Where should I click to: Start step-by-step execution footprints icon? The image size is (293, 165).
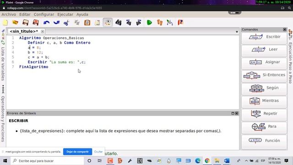160,22
